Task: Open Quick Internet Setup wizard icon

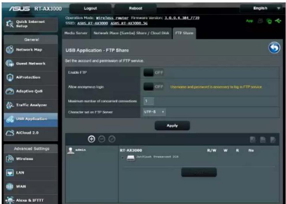Action: click(10, 24)
